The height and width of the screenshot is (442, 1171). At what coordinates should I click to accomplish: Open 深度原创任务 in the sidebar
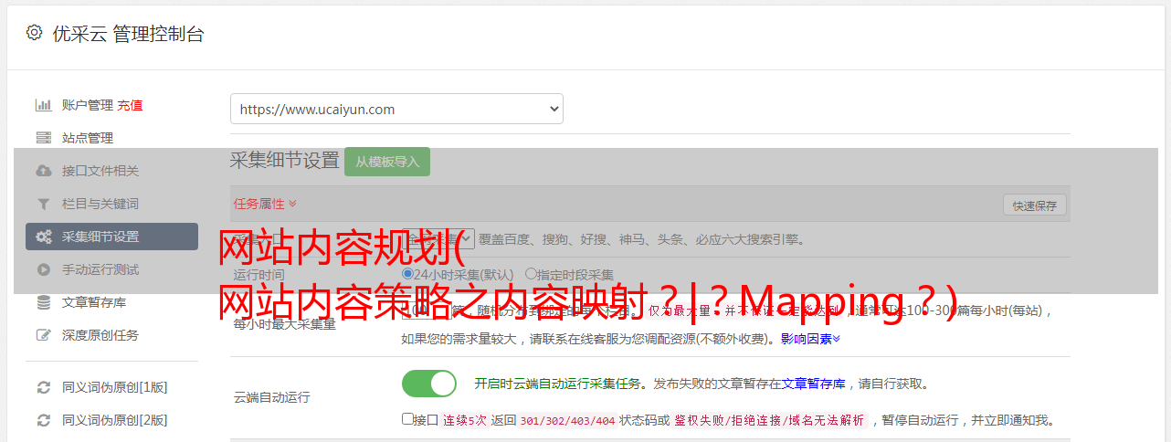(100, 335)
